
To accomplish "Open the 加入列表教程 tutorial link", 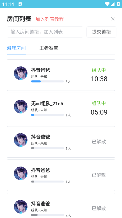I will 50,19.
